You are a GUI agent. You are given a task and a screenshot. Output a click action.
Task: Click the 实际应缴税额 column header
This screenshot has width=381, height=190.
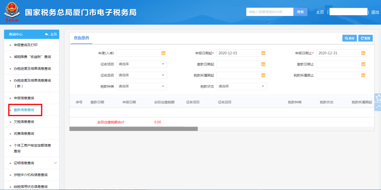coord(164,102)
